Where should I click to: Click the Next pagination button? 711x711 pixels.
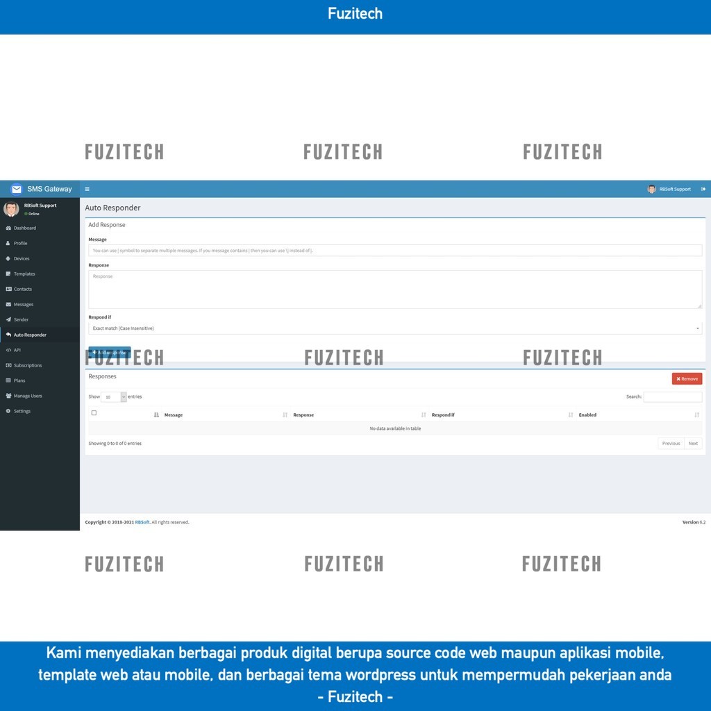pos(693,444)
